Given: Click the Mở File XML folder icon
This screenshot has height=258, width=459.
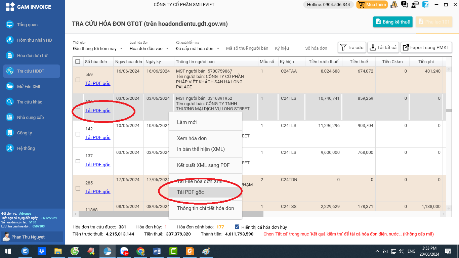Looking at the screenshot, I should 10,86.
